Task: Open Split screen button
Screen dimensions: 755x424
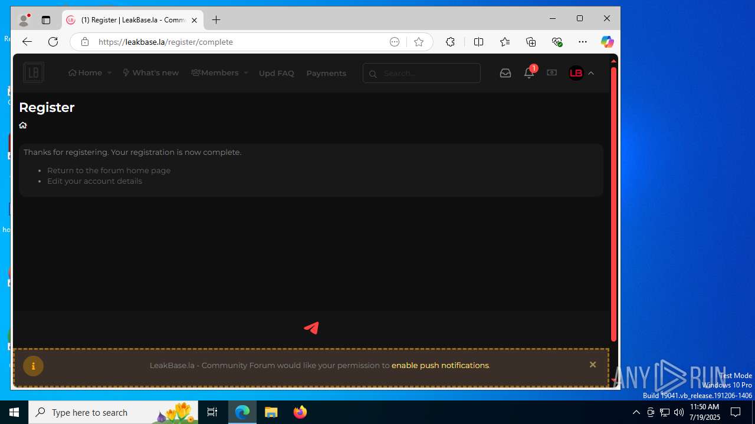Action: [478, 42]
